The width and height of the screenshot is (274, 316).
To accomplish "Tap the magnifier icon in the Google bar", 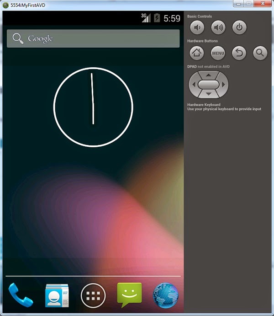I will point(18,38).
